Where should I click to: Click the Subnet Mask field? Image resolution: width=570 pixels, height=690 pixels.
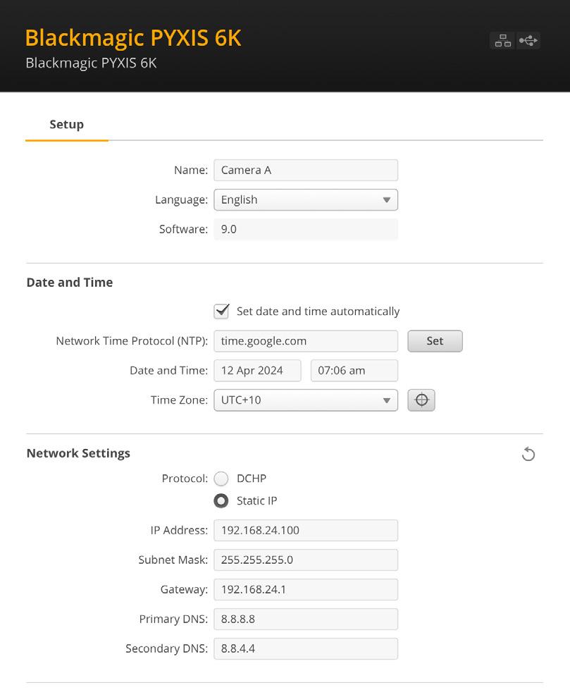coord(306,560)
